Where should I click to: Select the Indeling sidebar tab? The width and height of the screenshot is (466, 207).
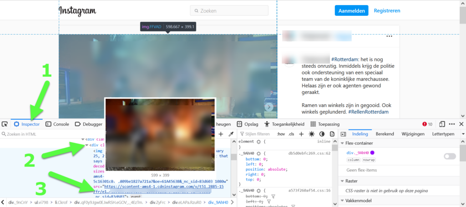pos(360,134)
